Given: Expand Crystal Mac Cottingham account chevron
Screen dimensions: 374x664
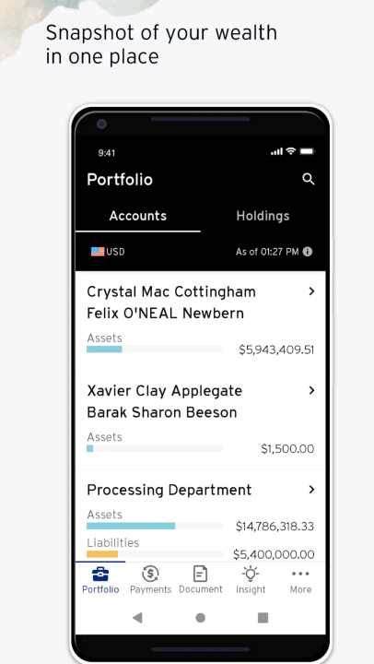Looking at the screenshot, I should 311,291.
